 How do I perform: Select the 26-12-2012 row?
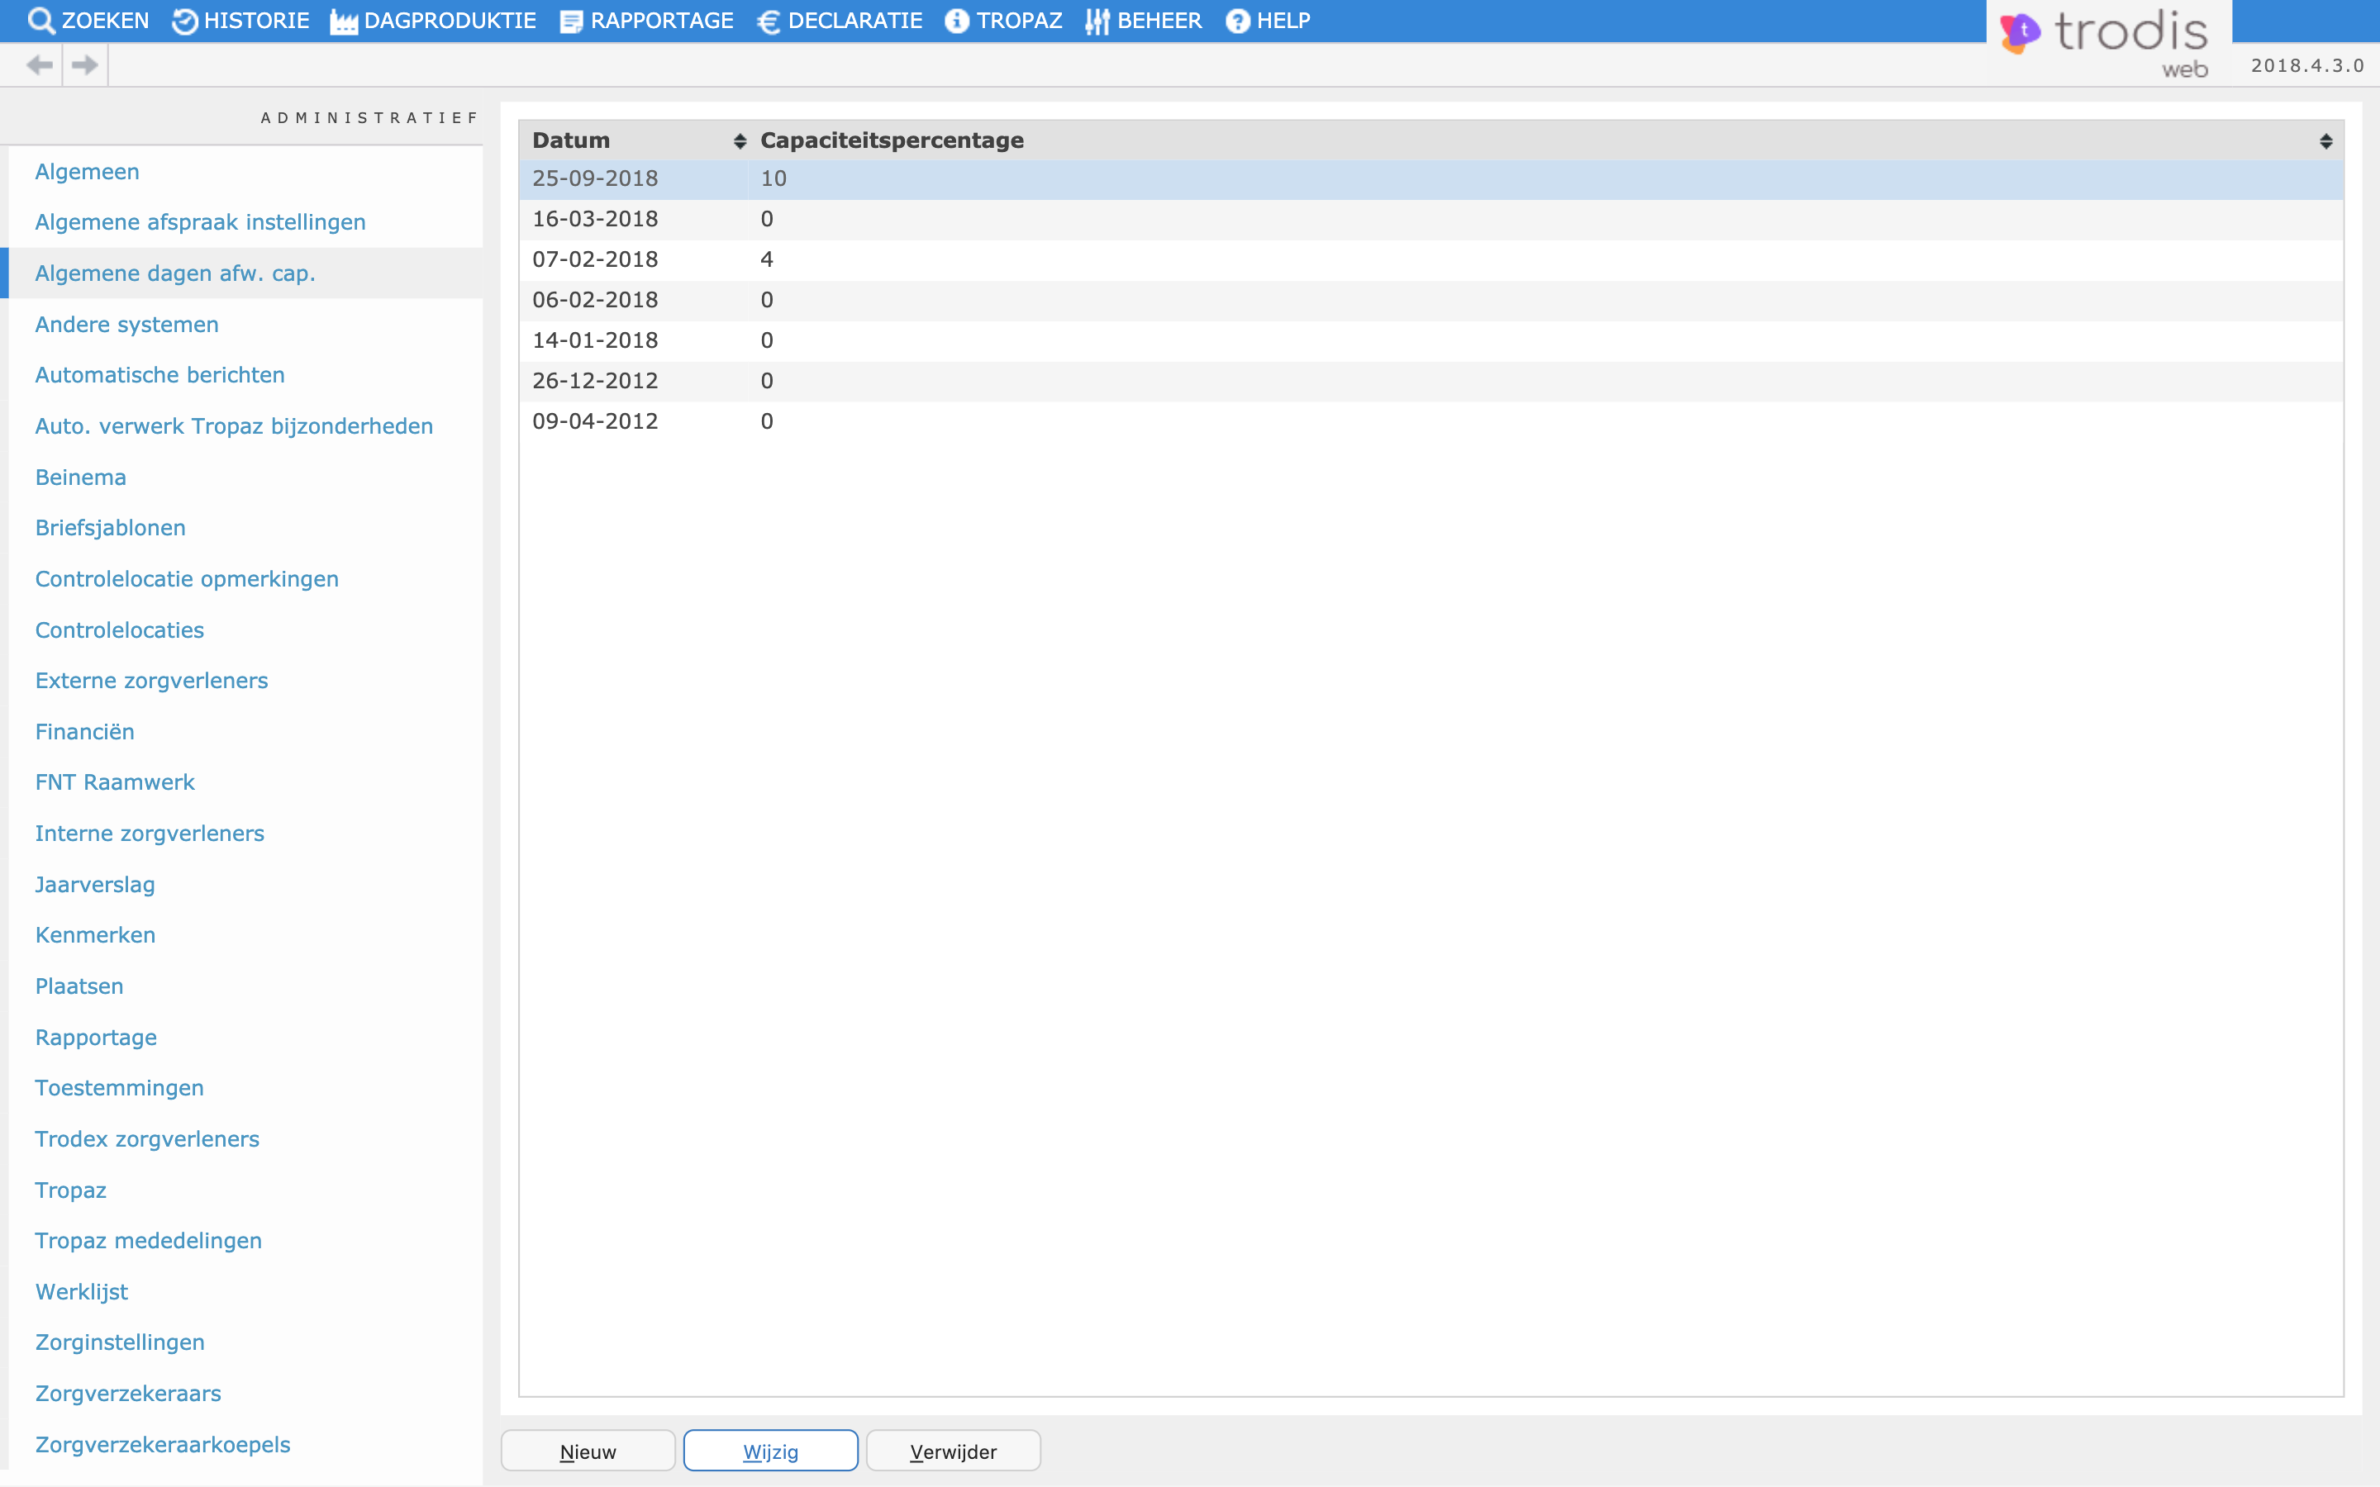click(1431, 381)
